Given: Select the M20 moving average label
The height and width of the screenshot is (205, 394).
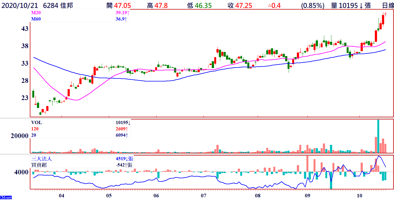Looking at the screenshot, I should pos(36,13).
